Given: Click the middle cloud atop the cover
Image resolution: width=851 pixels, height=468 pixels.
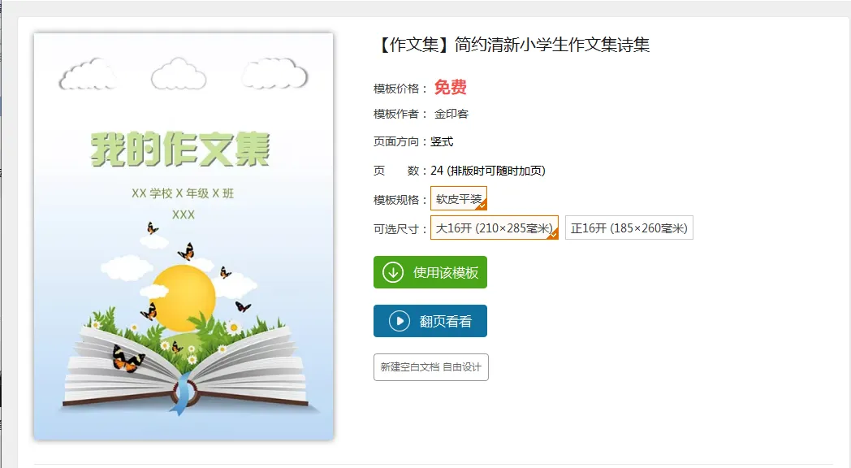Looking at the screenshot, I should (x=179, y=74).
